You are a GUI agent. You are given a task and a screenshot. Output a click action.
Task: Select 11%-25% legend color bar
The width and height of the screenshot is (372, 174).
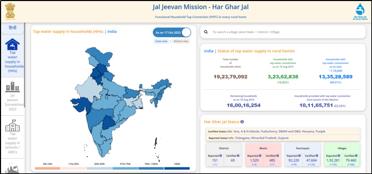coord(73,168)
